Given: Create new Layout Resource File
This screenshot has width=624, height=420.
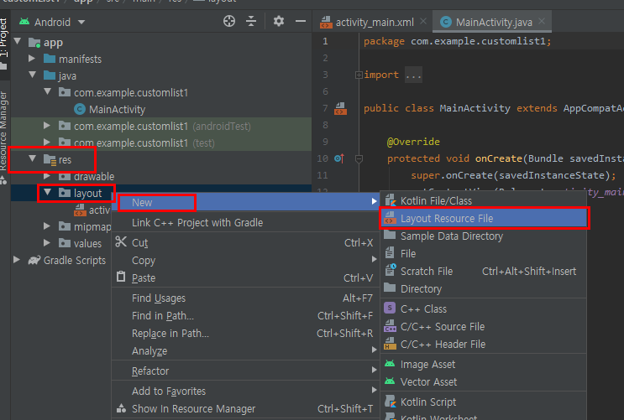Looking at the screenshot, I should pos(484,218).
